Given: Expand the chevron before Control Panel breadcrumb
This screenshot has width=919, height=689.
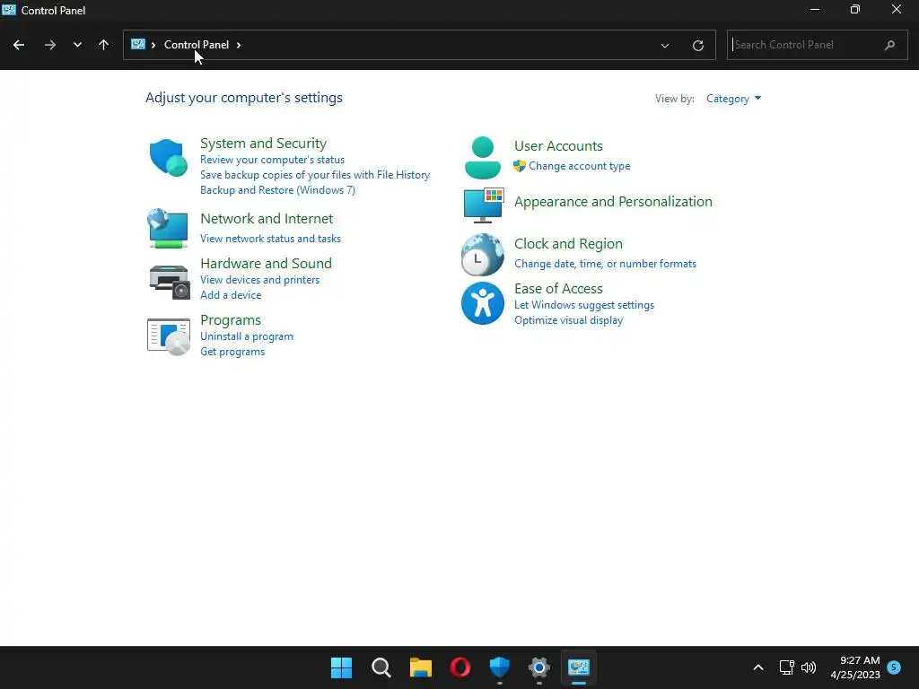Looking at the screenshot, I should 153,45.
